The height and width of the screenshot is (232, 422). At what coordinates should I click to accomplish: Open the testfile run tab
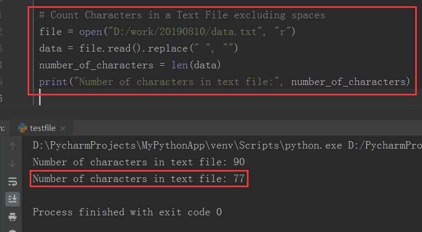(42, 128)
